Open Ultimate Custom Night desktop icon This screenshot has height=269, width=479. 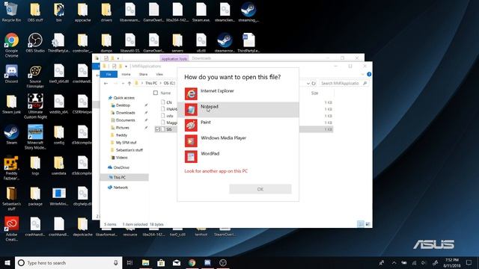click(x=35, y=106)
